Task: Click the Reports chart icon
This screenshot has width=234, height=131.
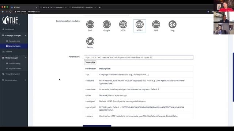Action: [3, 52]
